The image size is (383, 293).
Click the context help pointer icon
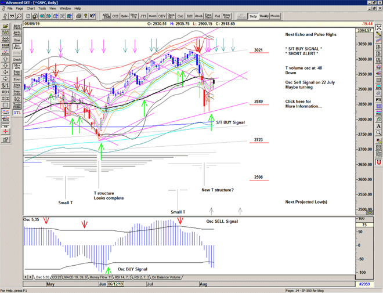click(92, 16)
